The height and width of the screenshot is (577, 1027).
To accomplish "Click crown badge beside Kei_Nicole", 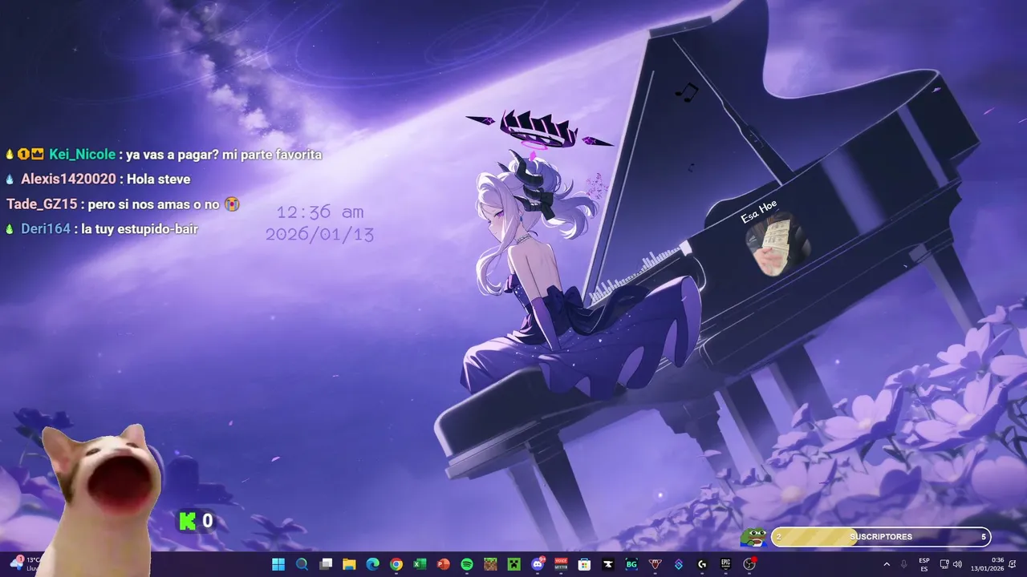I will tap(37, 154).
